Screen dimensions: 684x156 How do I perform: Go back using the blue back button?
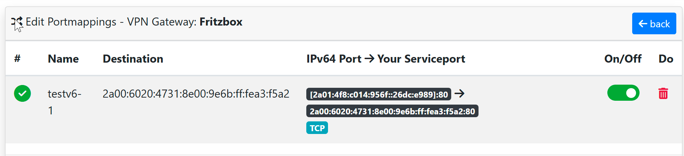tap(654, 24)
